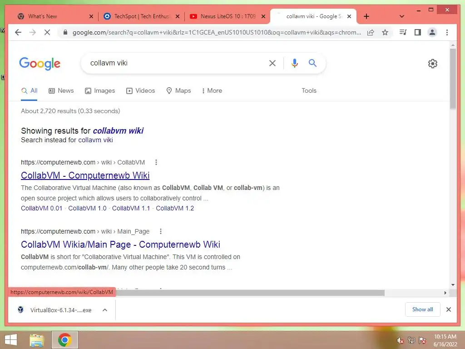Image resolution: width=465 pixels, height=349 pixels.
Task: Open the CollabVM - Computernewb Wiki result
Action: click(85, 175)
